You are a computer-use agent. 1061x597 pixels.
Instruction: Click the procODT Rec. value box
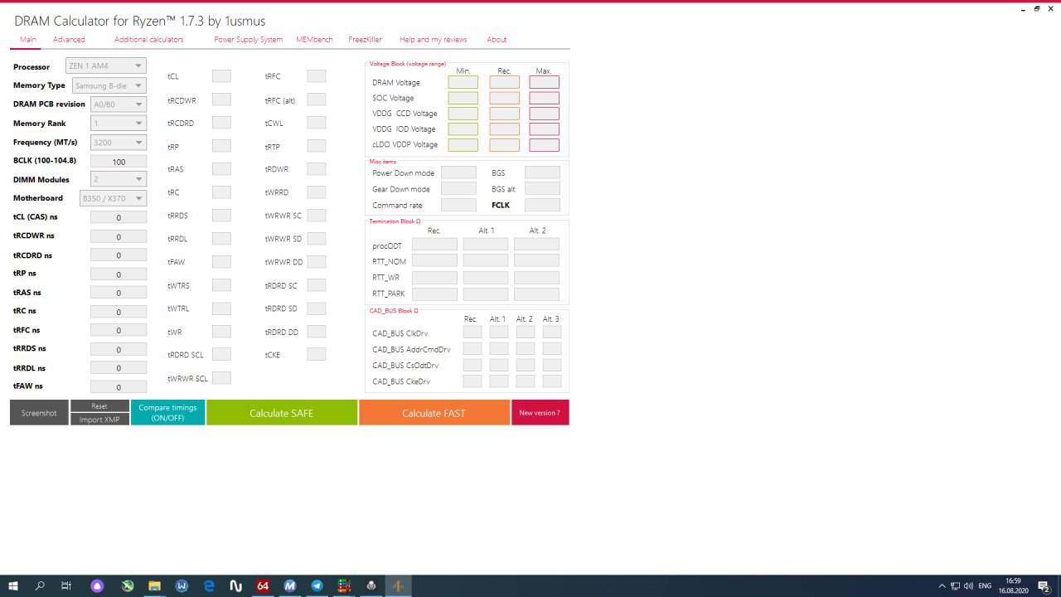tap(434, 245)
